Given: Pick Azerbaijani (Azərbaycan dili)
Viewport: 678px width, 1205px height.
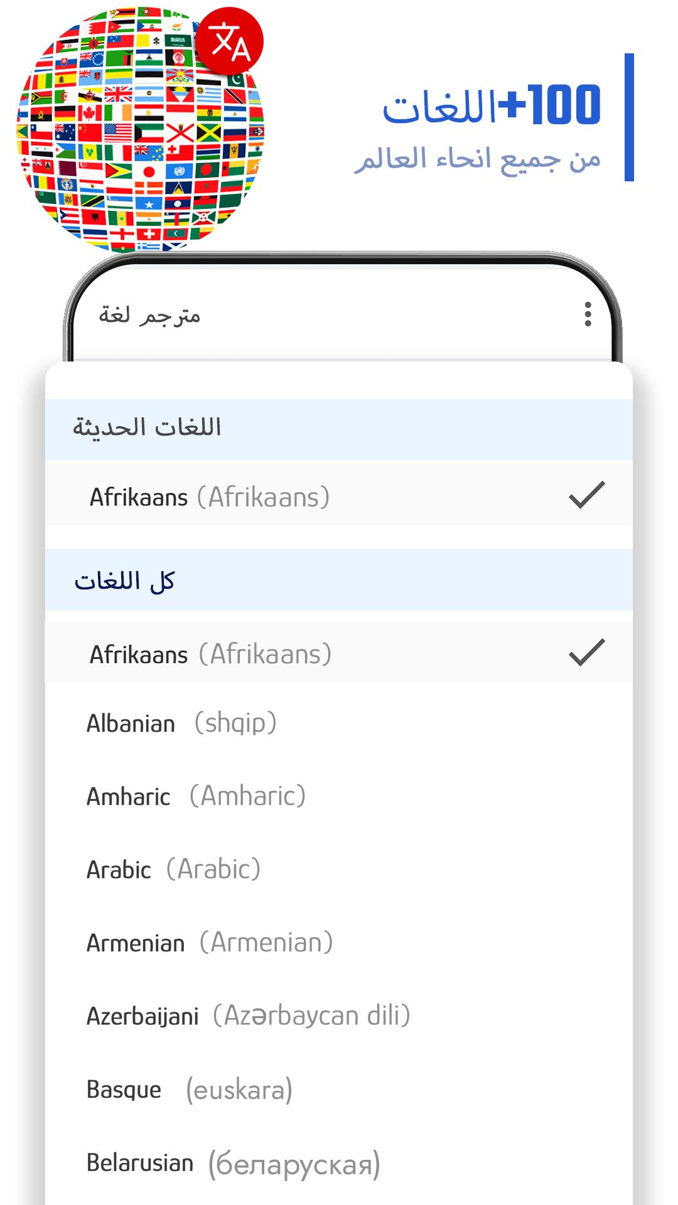Looking at the screenshot, I should point(339,1016).
